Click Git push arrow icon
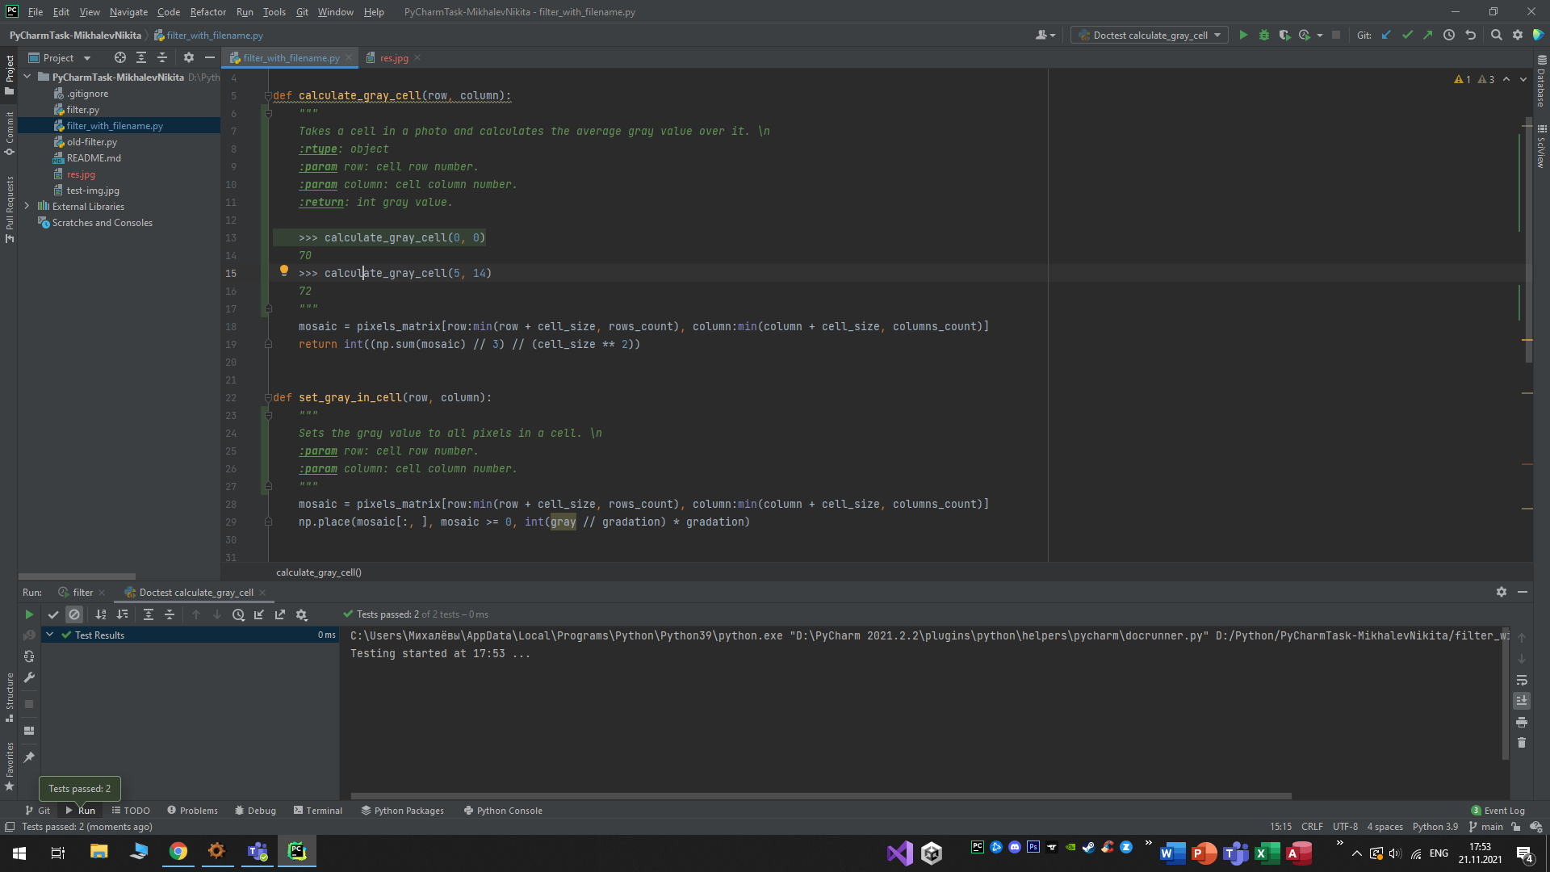The height and width of the screenshot is (872, 1550). 1428,35
